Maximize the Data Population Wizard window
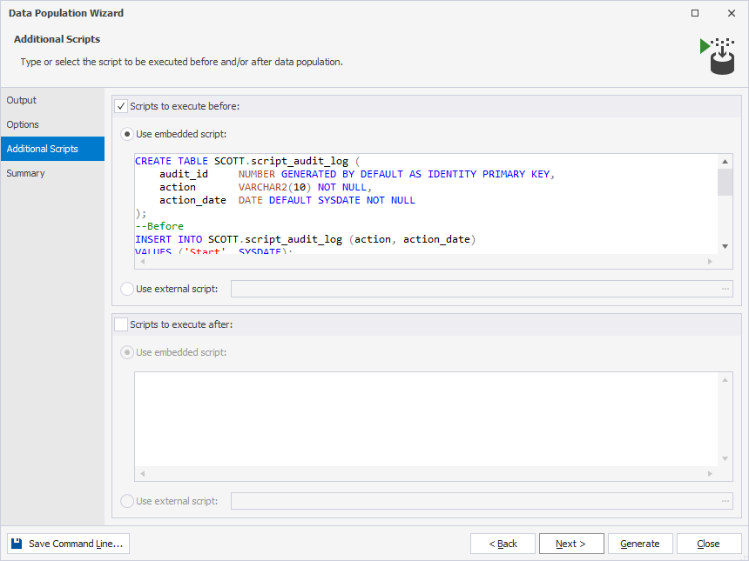749x561 pixels. point(695,13)
